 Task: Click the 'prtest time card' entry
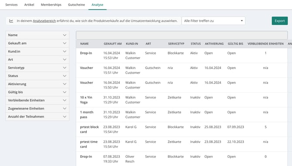88,144
